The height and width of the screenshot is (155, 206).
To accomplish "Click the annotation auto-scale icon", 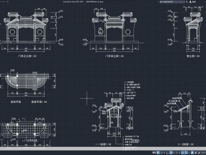I will click(196, 152).
